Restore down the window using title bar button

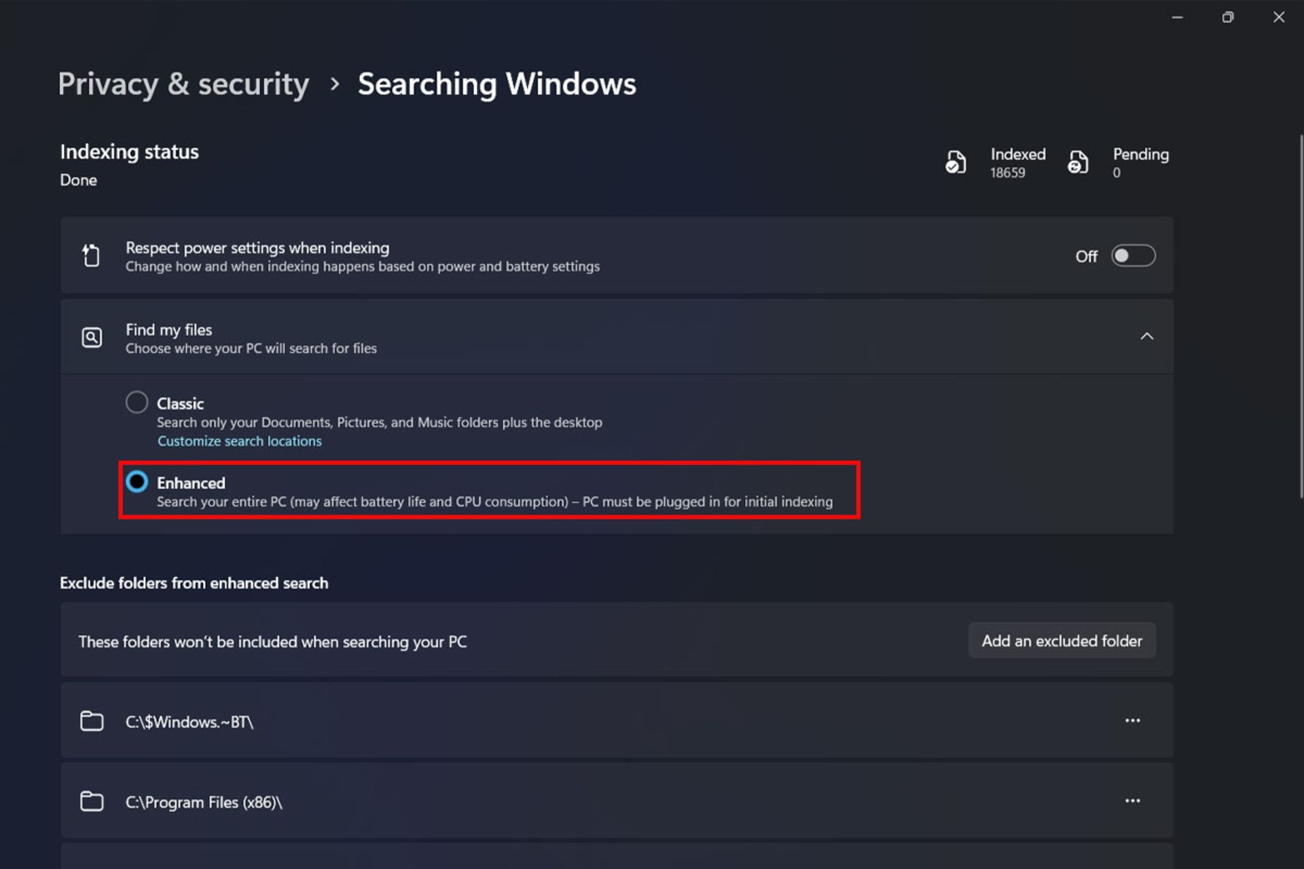tap(1227, 18)
